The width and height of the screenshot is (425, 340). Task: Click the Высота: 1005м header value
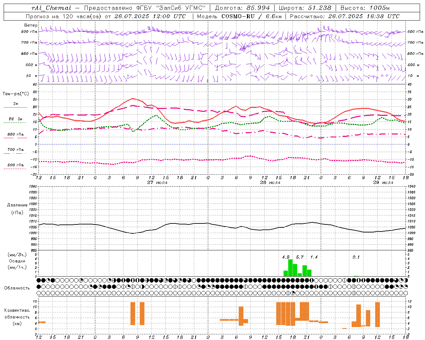click(365, 8)
